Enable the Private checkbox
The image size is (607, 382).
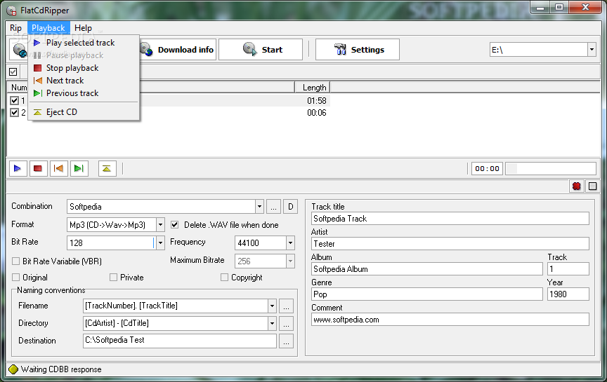[113, 278]
